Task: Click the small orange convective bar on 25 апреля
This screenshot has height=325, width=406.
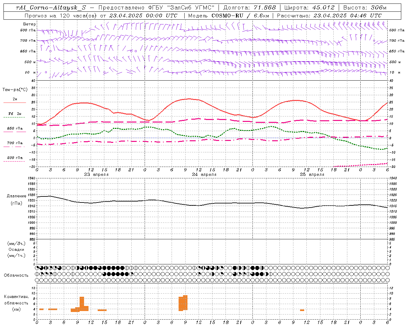Action: point(302,310)
